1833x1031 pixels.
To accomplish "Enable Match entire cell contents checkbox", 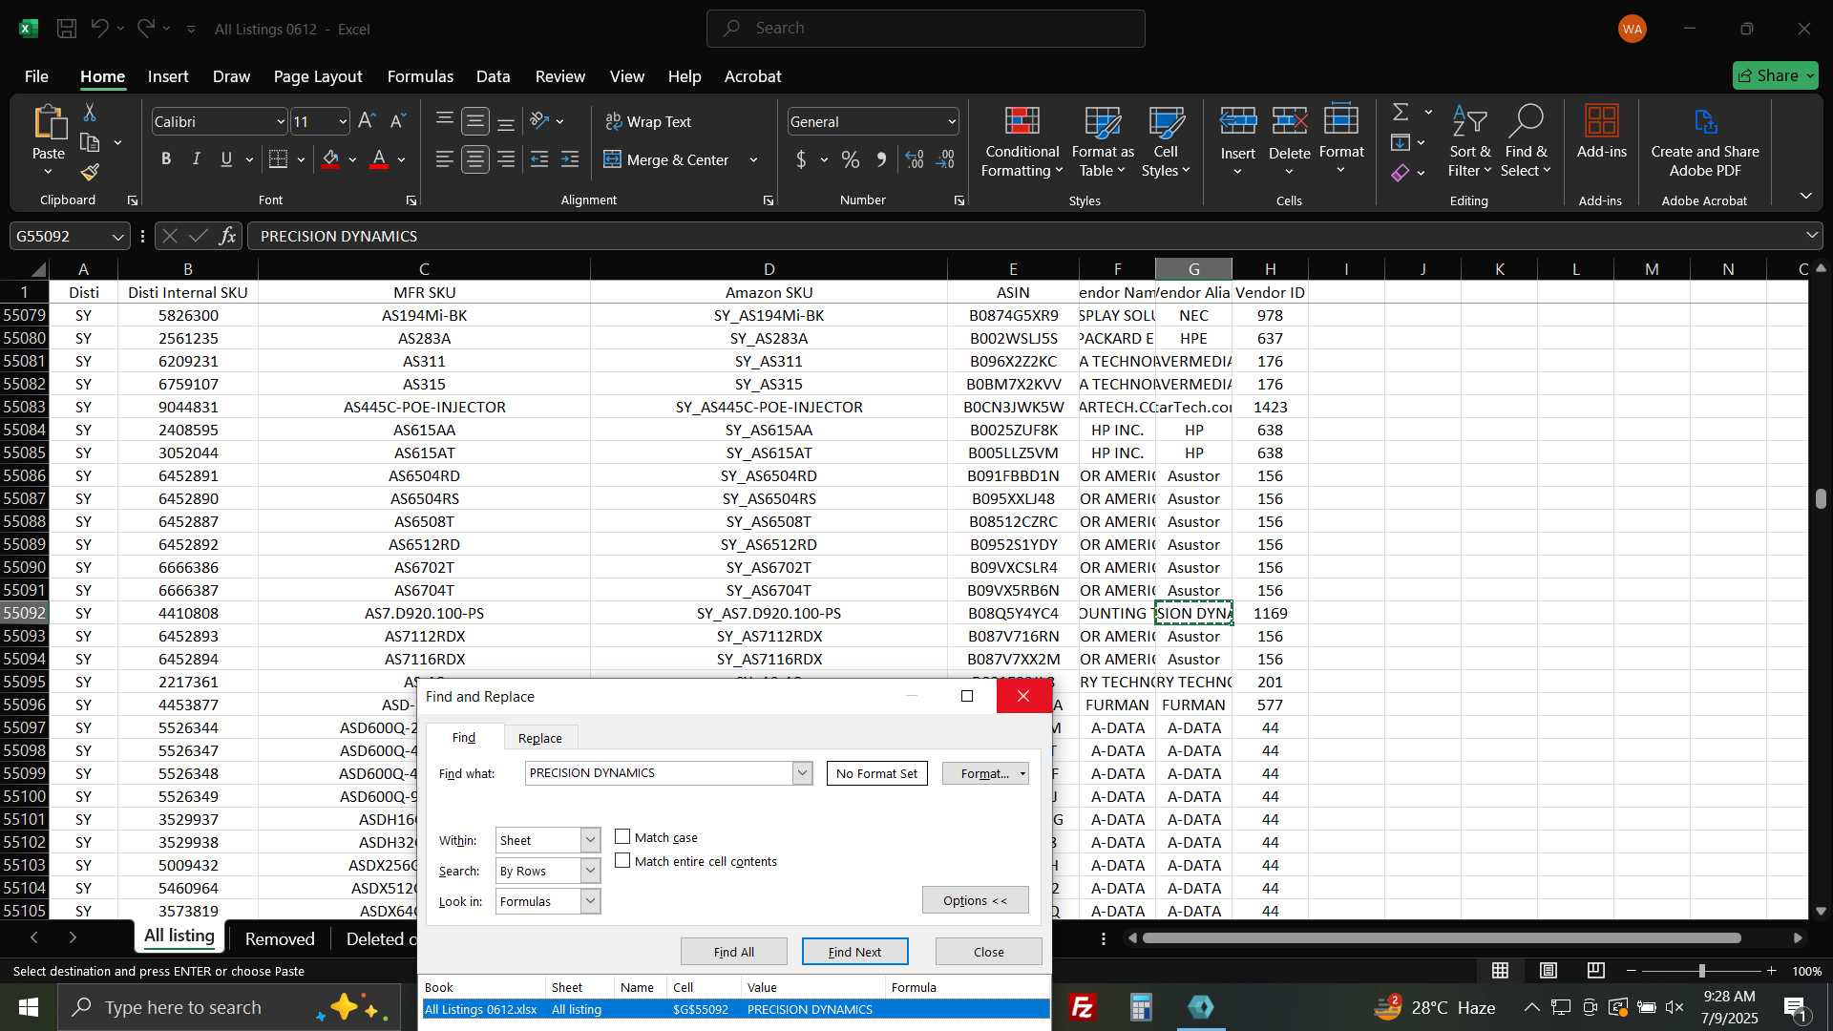I will click(622, 861).
